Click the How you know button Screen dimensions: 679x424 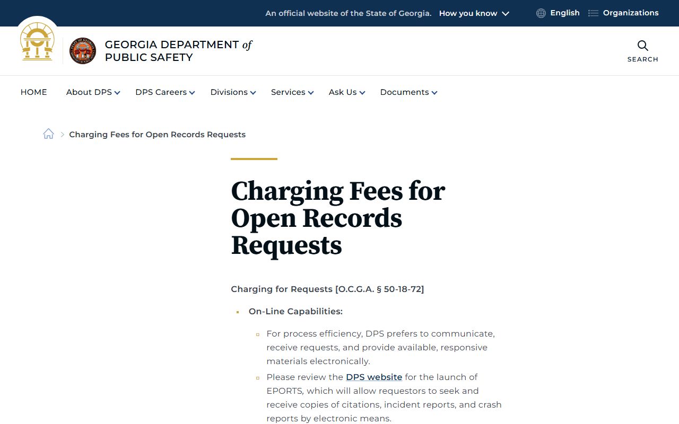(x=474, y=14)
